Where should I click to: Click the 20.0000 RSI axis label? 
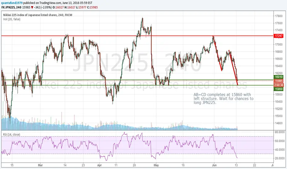pyautogui.click(x=280, y=158)
